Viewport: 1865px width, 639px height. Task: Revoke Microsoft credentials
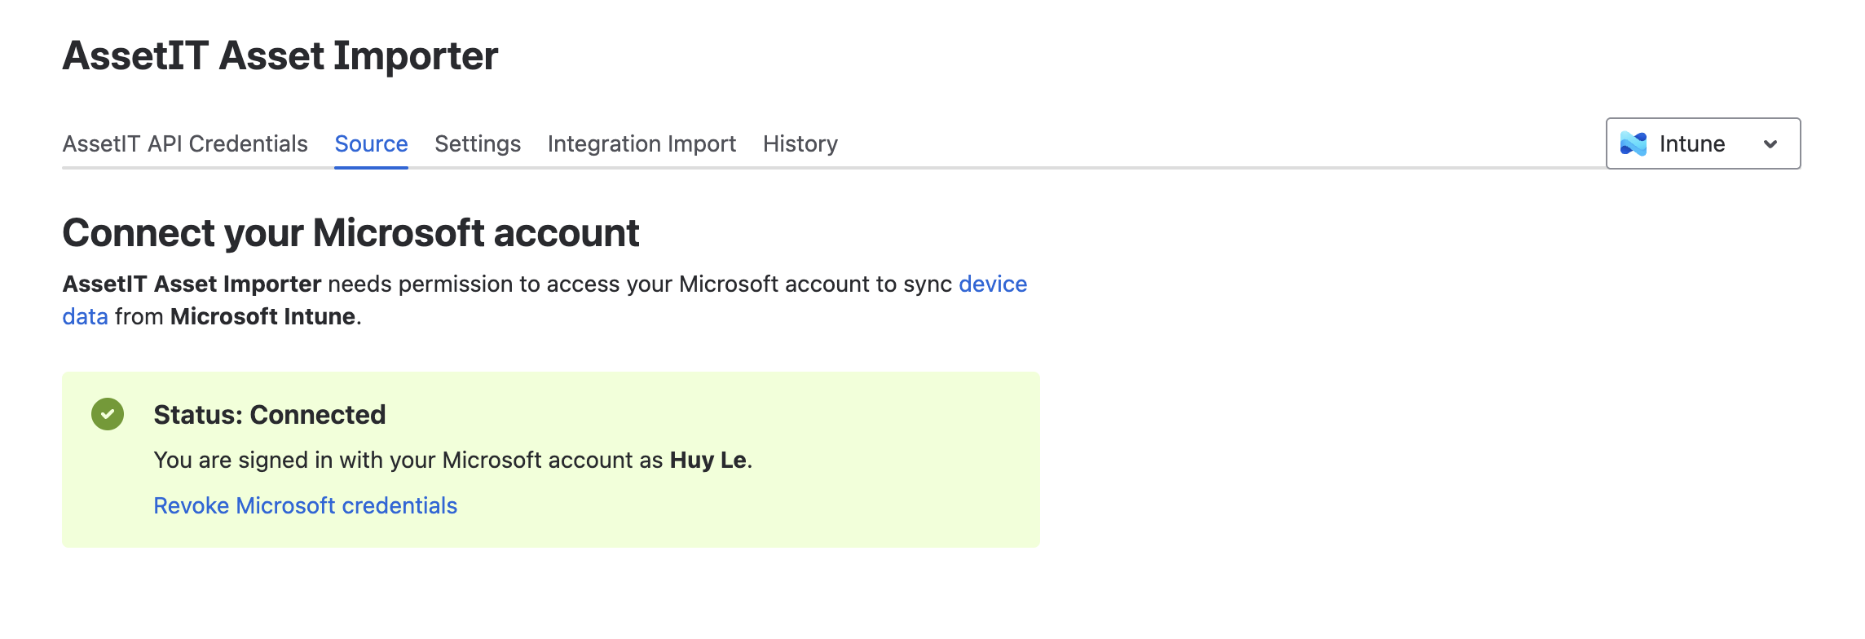pyautogui.click(x=306, y=505)
